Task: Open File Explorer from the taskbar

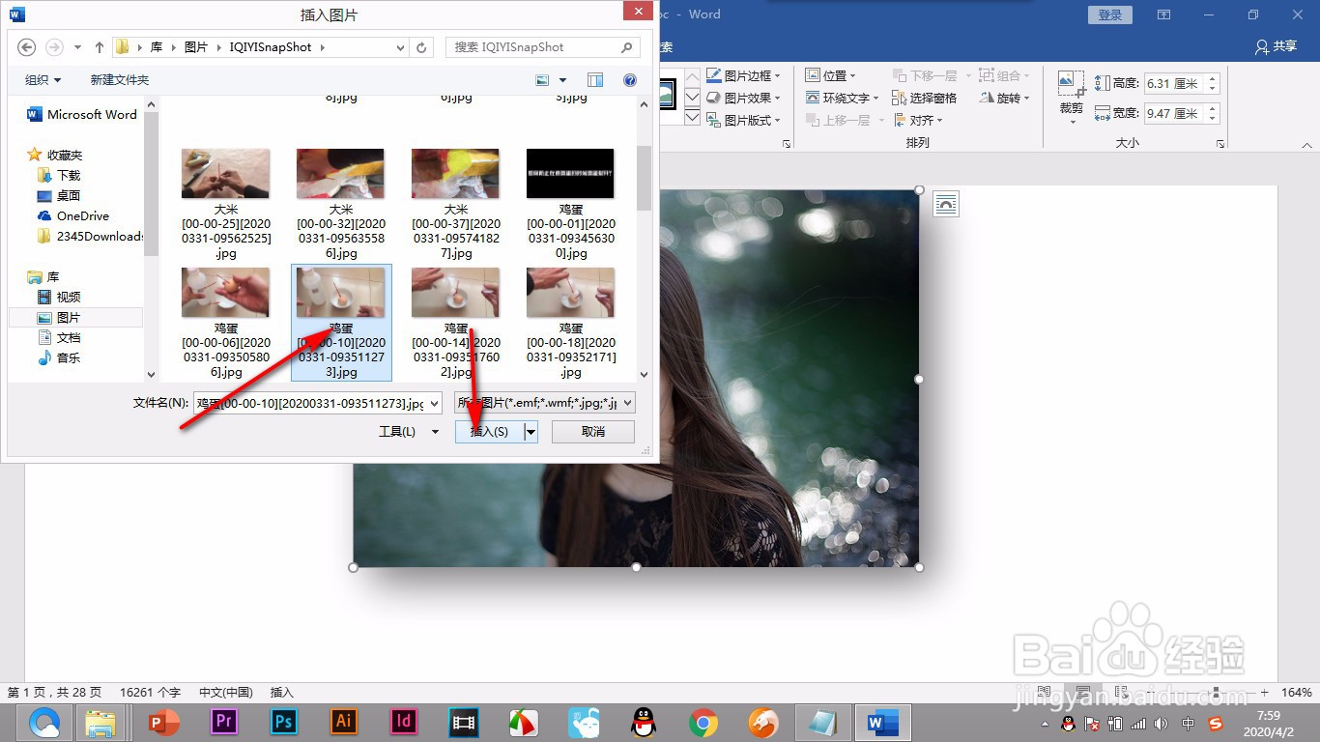Action: [x=100, y=722]
